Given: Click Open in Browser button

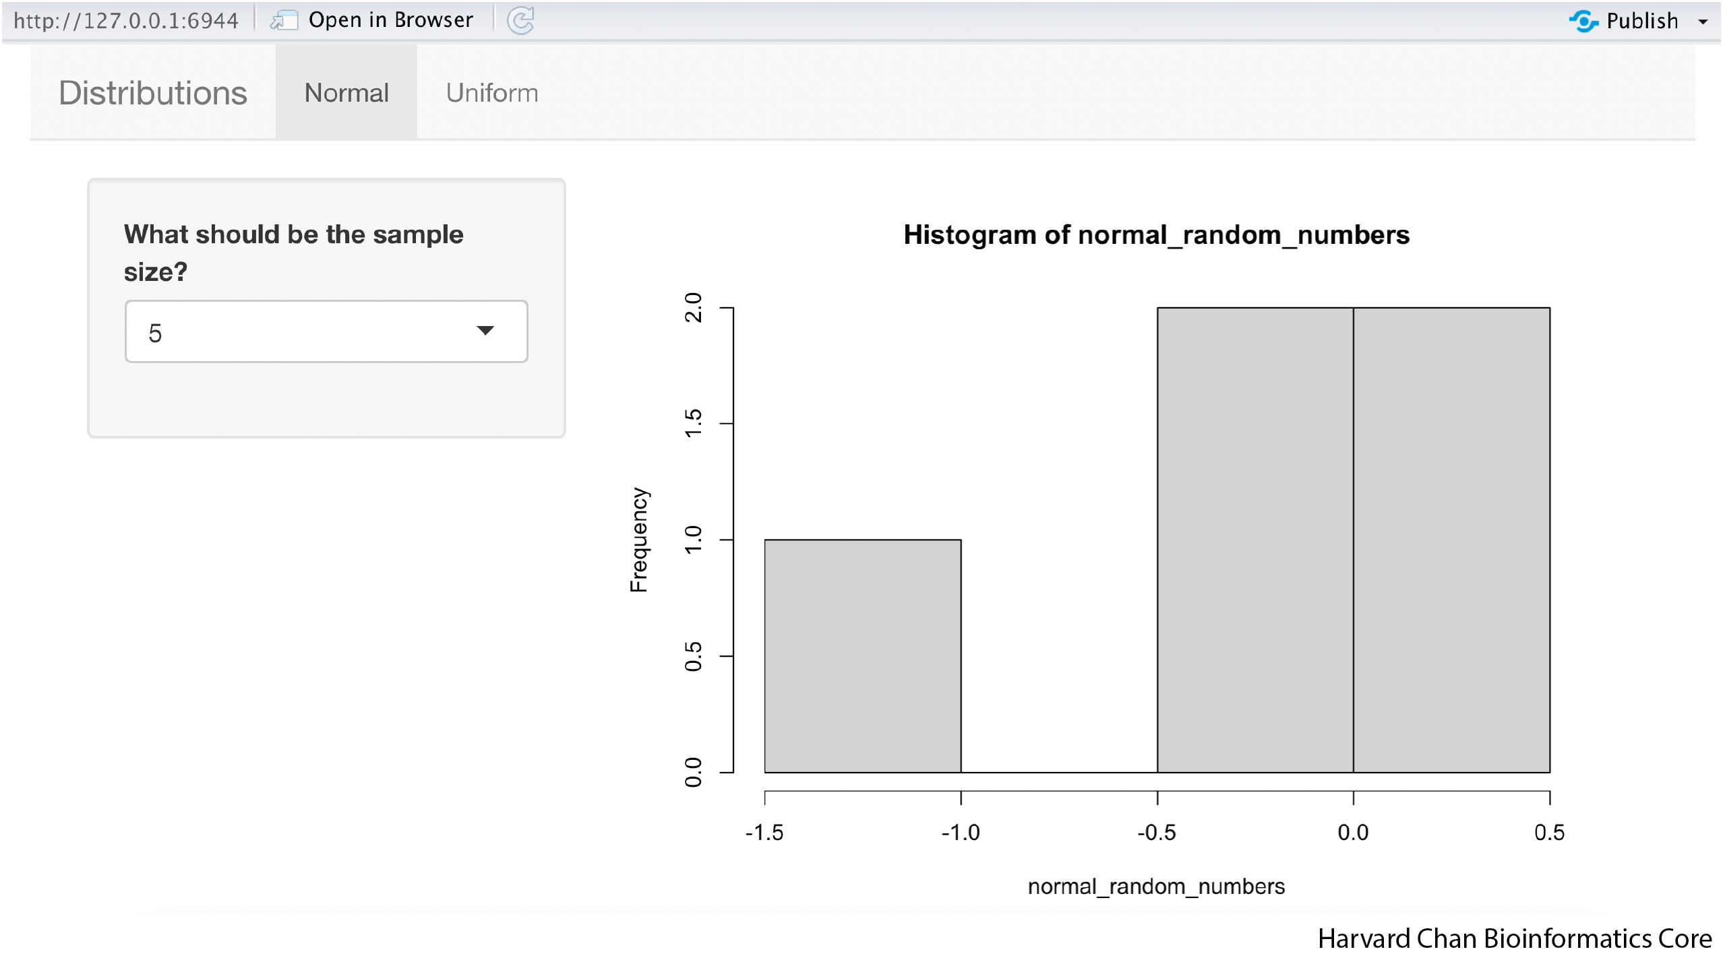Looking at the screenshot, I should [373, 20].
